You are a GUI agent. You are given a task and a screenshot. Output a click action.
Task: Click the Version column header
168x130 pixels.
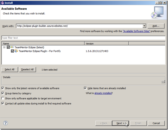(x=106, y=44)
